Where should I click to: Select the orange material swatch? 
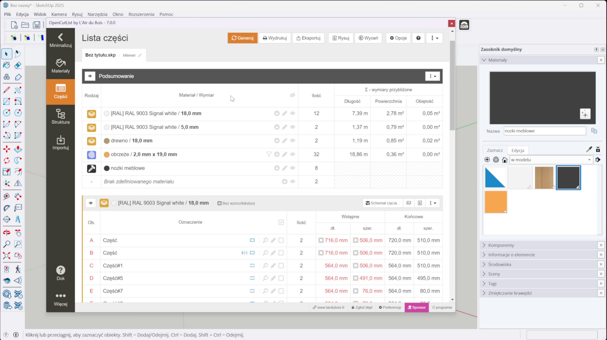pyautogui.click(x=495, y=202)
